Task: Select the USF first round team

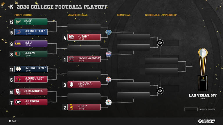Action: pos(31,22)
